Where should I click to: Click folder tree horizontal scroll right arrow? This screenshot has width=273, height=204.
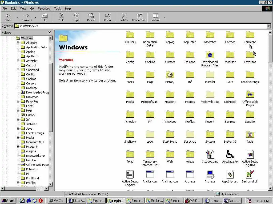46,188
